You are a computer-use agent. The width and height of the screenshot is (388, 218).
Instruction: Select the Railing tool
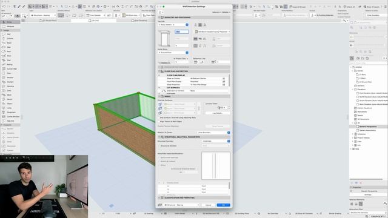click(10, 65)
